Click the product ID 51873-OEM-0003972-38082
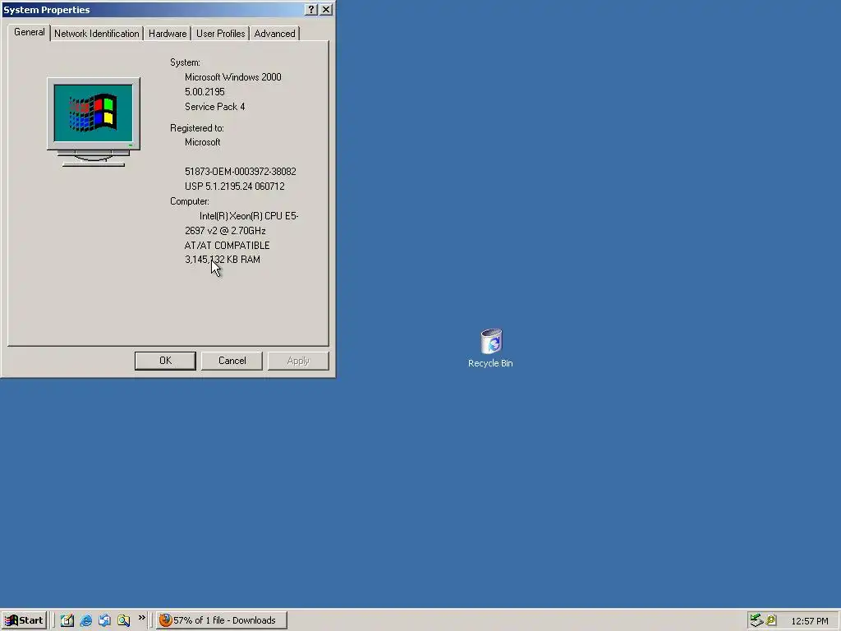This screenshot has width=841, height=631. click(241, 172)
